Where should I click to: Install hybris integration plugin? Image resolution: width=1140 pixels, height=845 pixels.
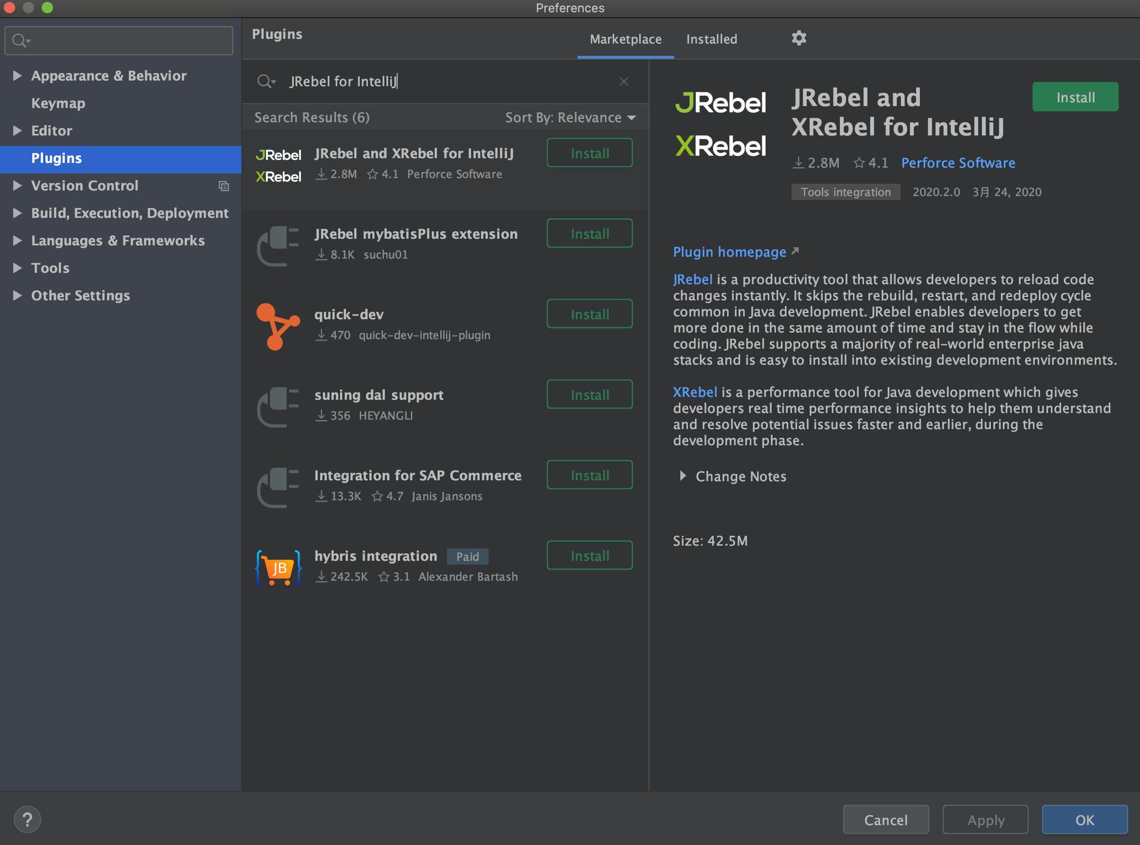click(x=589, y=556)
